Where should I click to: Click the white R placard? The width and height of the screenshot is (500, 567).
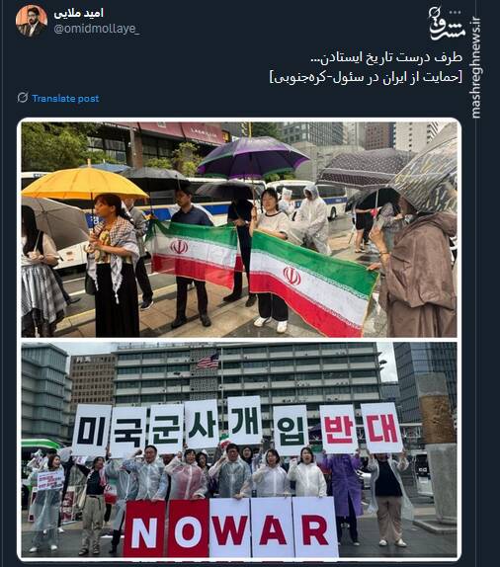[315, 527]
